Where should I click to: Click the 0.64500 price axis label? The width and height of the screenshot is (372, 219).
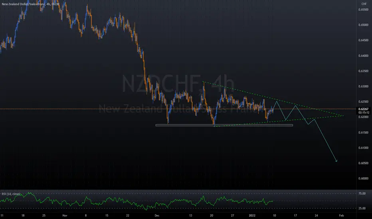[x=363, y=40]
